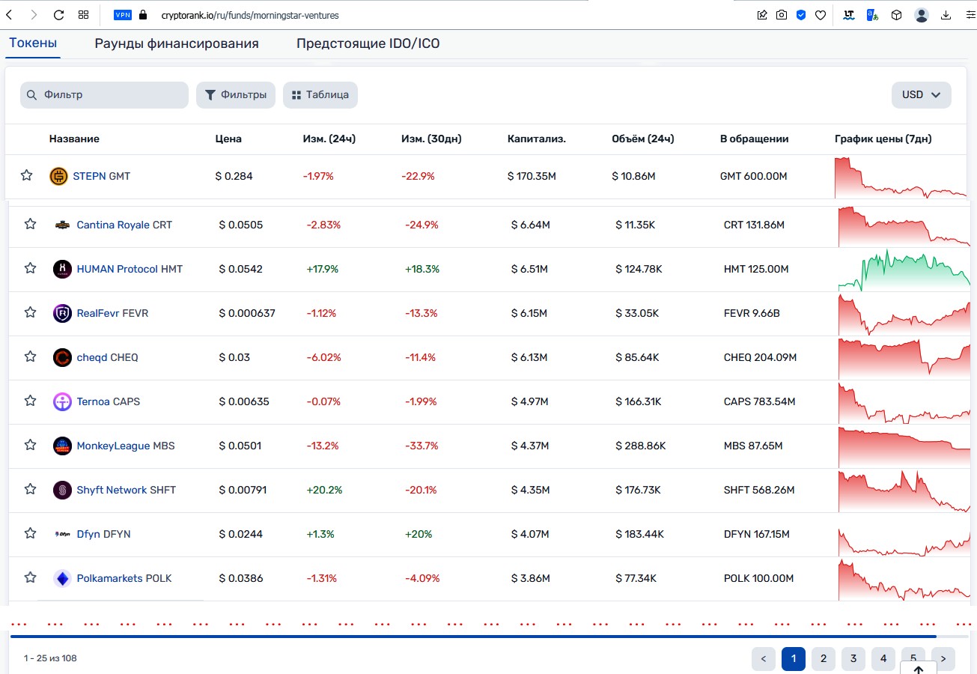This screenshot has height=674, width=977.
Task: Go to pagination page 3
Action: tap(853, 658)
